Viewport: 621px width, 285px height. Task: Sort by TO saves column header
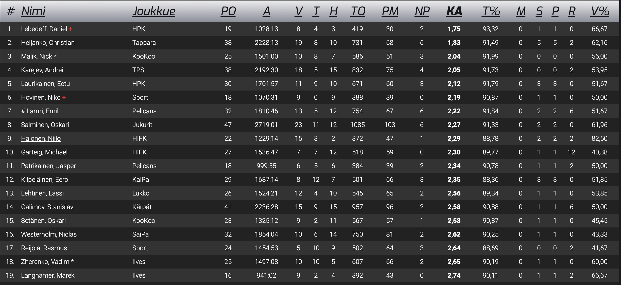[357, 11]
